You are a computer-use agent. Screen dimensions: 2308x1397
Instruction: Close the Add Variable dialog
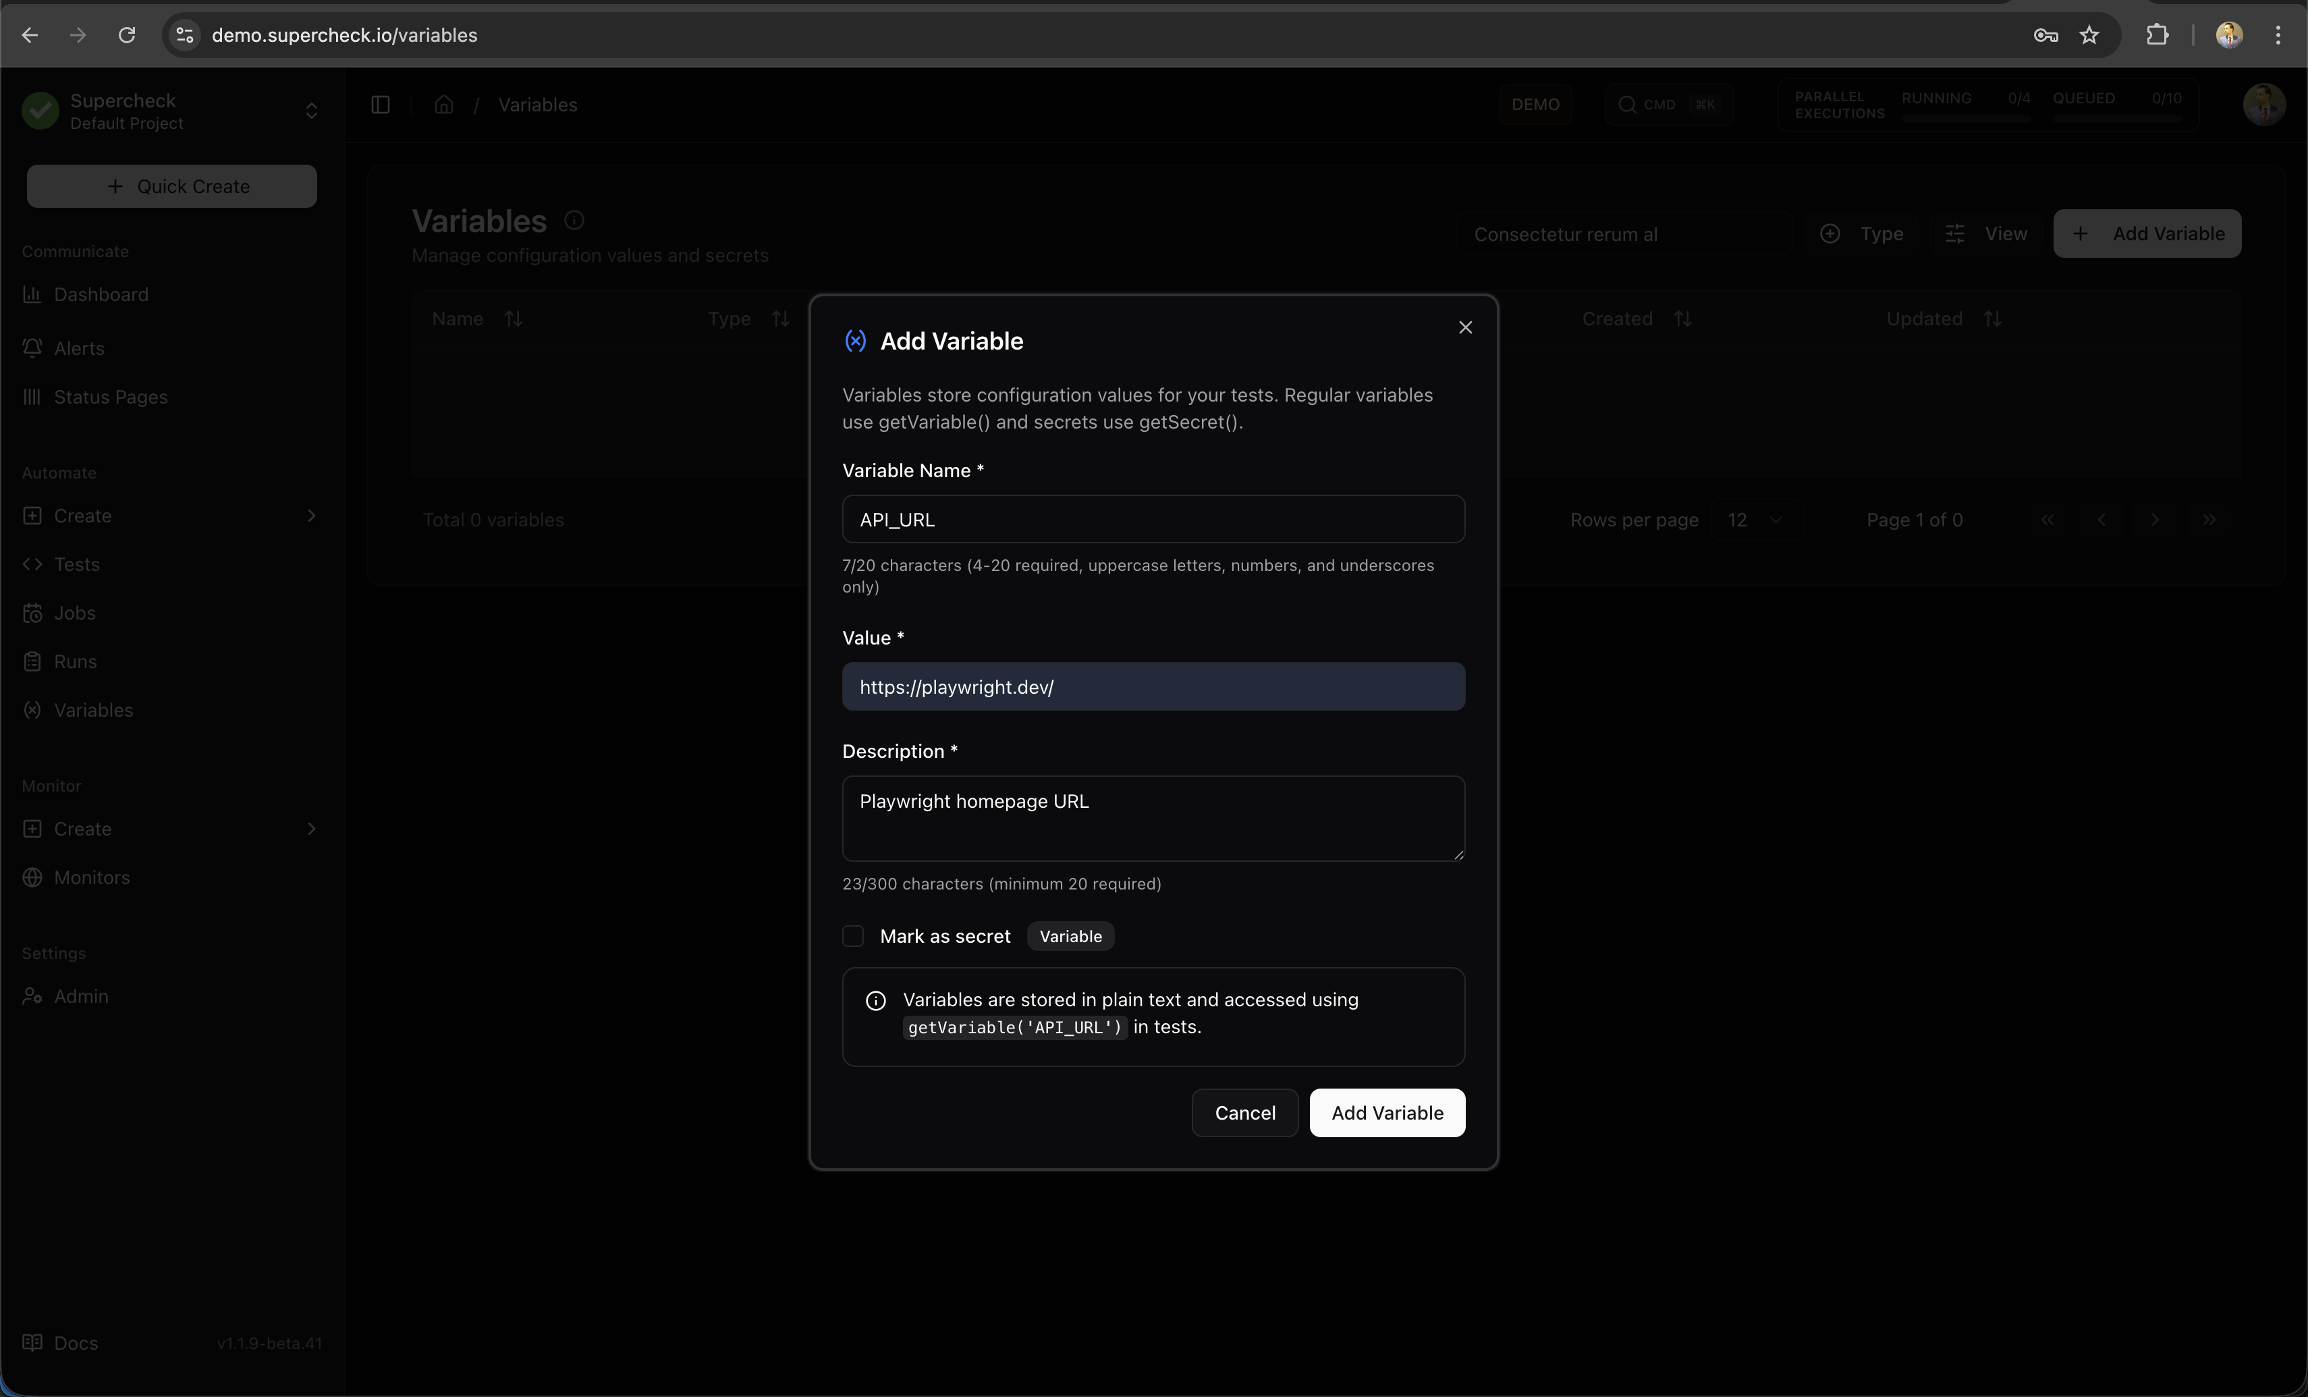tap(1465, 327)
